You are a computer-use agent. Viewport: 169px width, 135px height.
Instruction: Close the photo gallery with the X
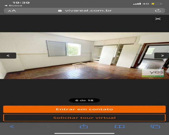(x=158, y=19)
